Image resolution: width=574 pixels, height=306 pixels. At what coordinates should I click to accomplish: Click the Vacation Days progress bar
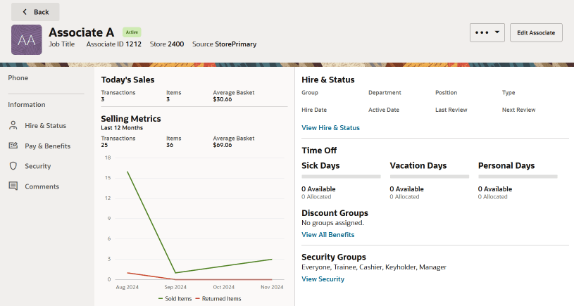[430, 177]
